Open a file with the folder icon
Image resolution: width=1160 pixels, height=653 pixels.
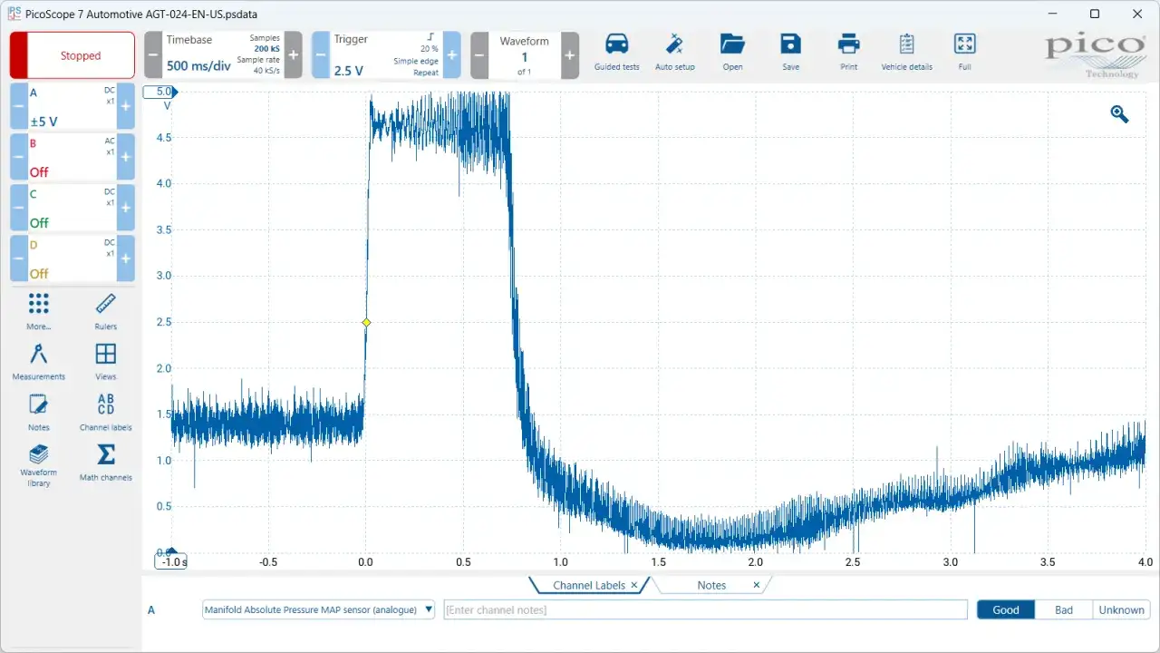click(x=732, y=44)
